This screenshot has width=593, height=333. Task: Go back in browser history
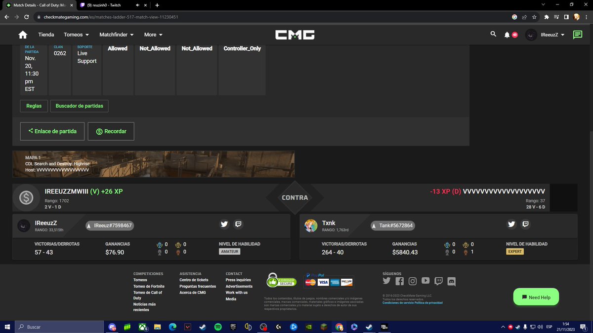(x=7, y=16)
